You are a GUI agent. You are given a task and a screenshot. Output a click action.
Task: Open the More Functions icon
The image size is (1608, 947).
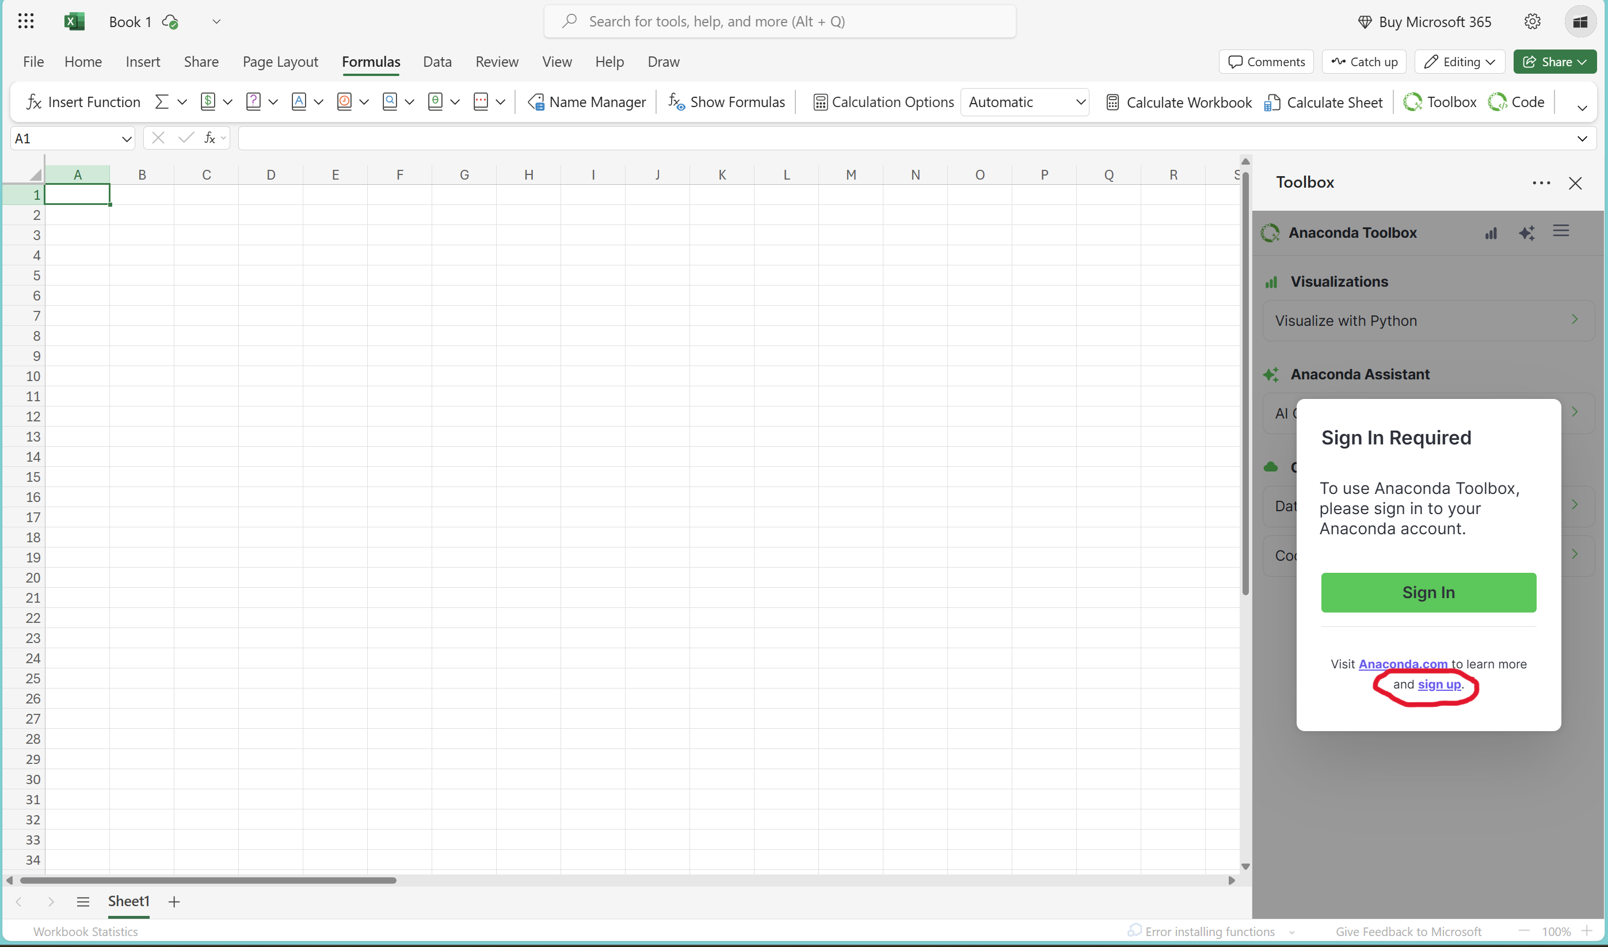click(481, 102)
